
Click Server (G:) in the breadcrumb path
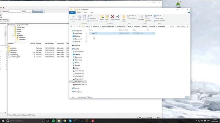click(x=96, y=26)
